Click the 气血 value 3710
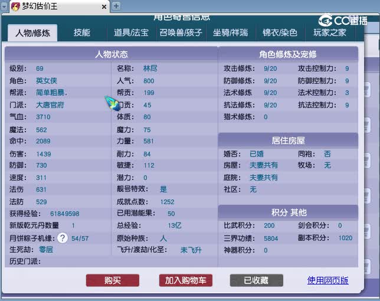Screen dimensions: 380x301 43,117
